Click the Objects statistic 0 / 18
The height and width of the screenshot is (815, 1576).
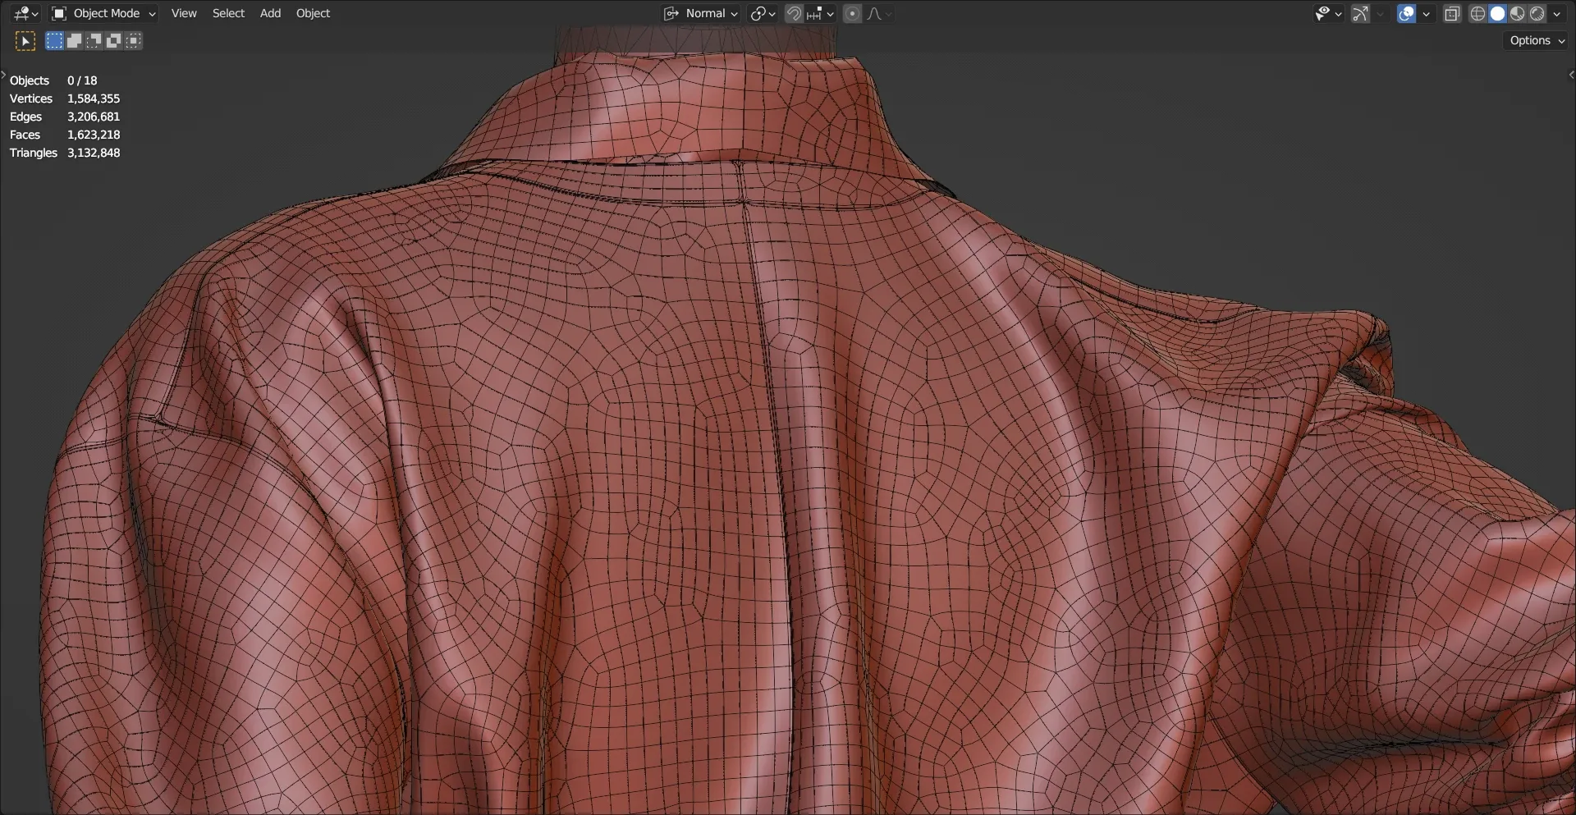click(82, 80)
